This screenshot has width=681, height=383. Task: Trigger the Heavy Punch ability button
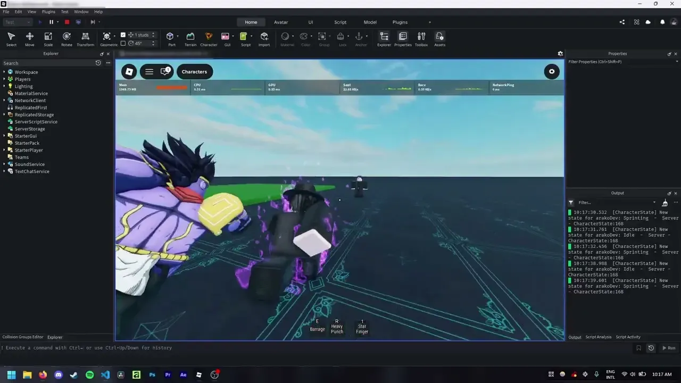tap(337, 327)
